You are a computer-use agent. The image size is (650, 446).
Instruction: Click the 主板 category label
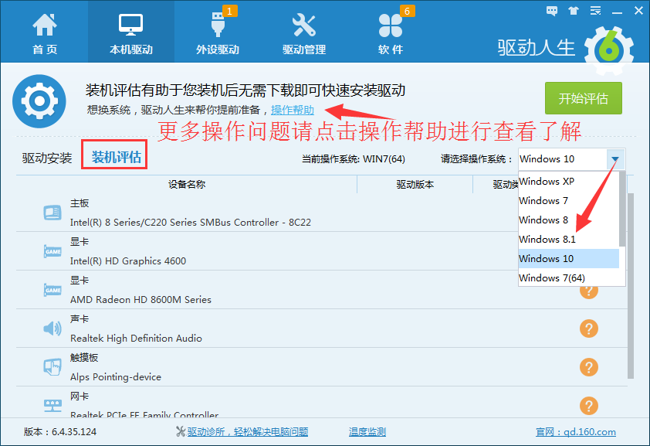pos(80,203)
